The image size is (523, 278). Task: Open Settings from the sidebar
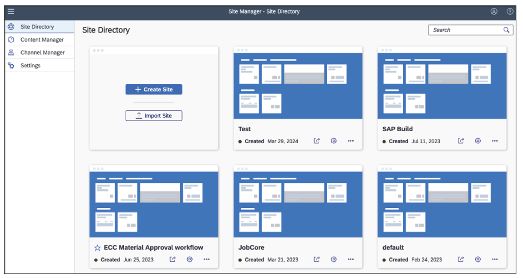tap(30, 65)
